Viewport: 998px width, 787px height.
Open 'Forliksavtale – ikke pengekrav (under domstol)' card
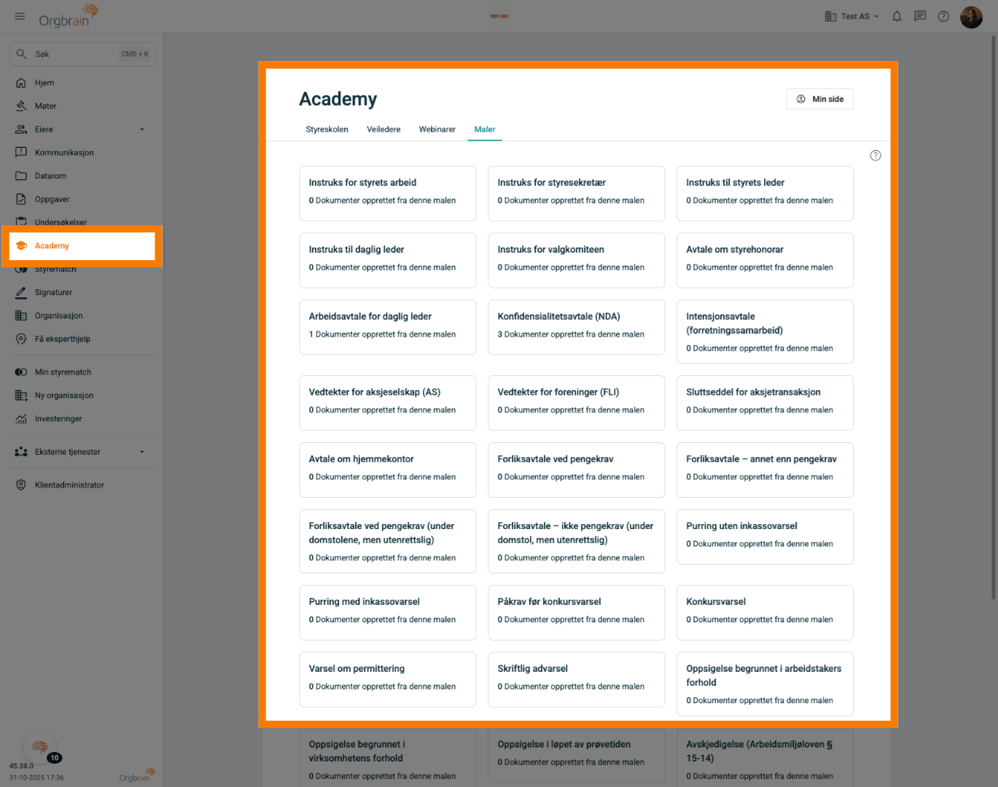click(x=576, y=541)
